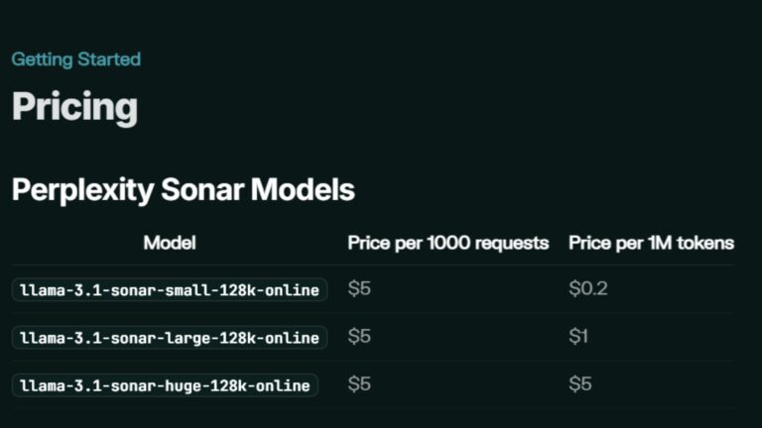Select the Price per 1000 requests header
This screenshot has height=428, width=762.
pos(448,243)
